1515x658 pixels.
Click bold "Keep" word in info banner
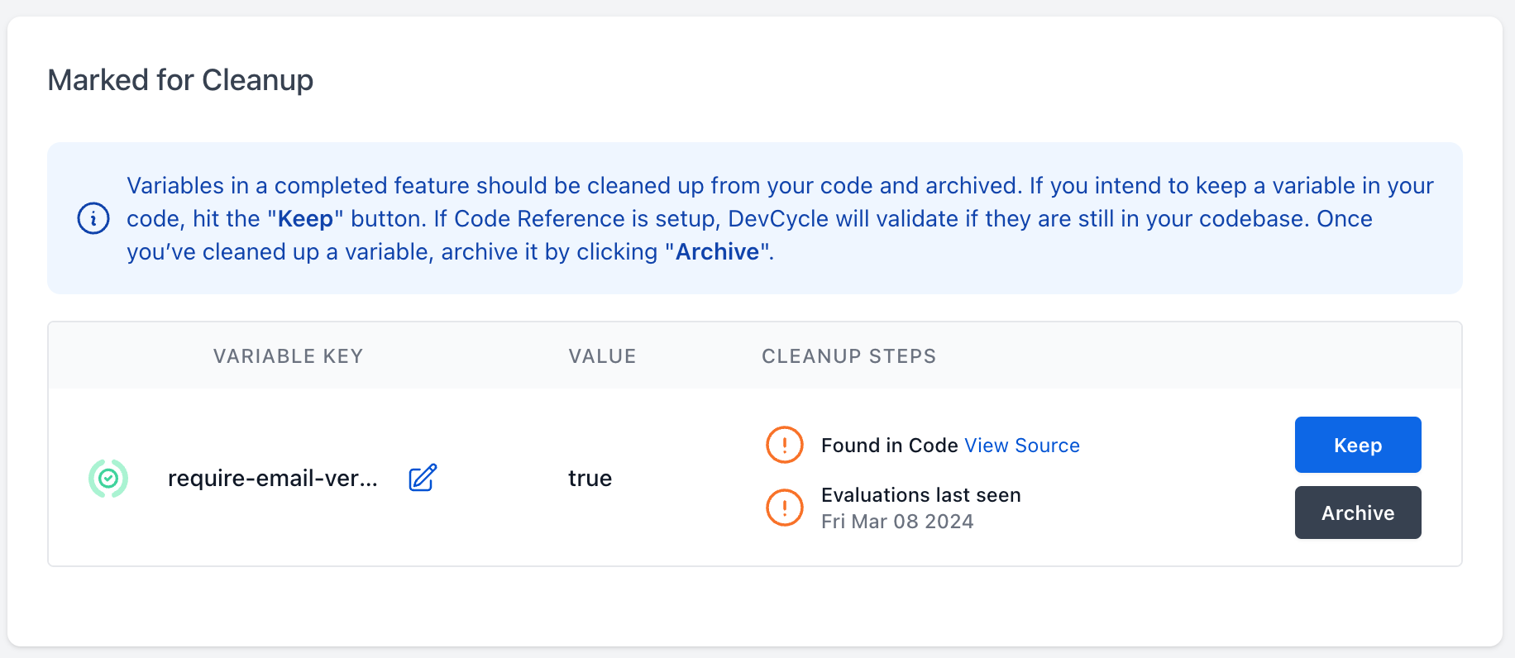[x=305, y=219]
